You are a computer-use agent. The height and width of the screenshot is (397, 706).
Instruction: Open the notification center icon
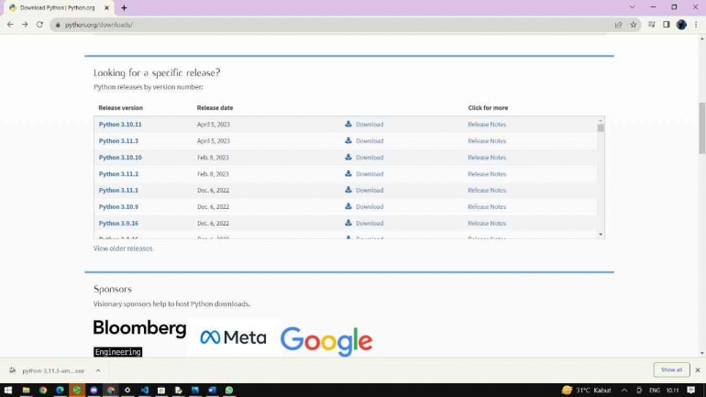pyautogui.click(x=691, y=390)
